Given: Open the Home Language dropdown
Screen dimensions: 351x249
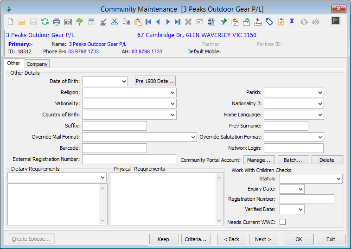Looking at the screenshot, I should pos(320,115).
